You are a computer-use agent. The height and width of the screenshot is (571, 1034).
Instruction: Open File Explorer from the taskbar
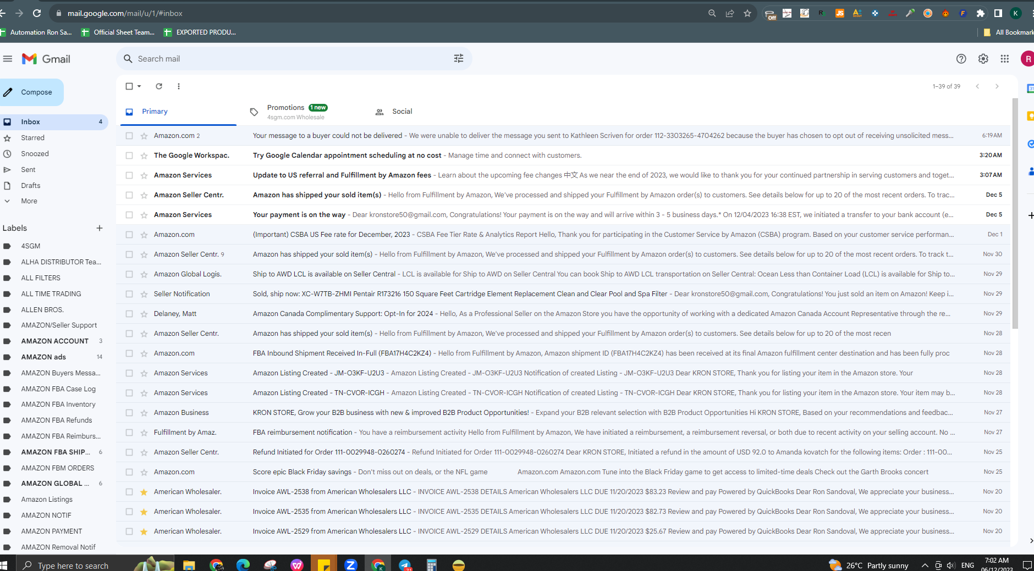189,565
